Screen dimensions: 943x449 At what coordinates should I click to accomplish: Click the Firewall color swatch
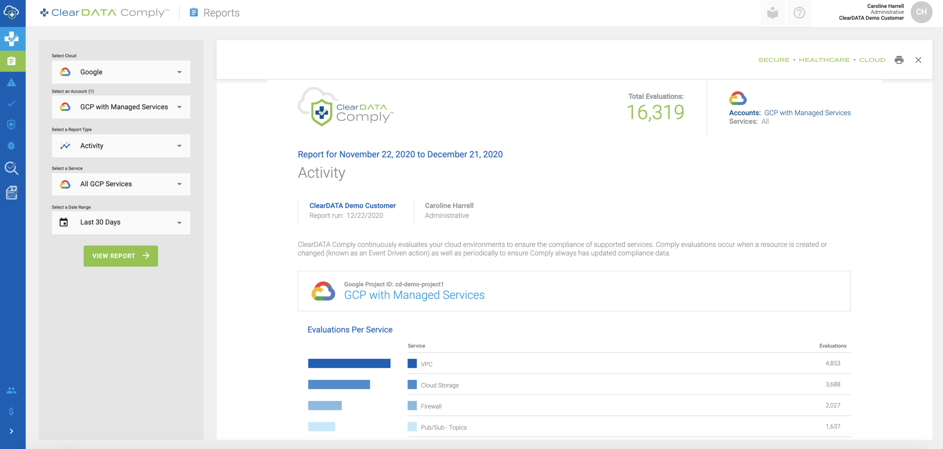click(412, 406)
